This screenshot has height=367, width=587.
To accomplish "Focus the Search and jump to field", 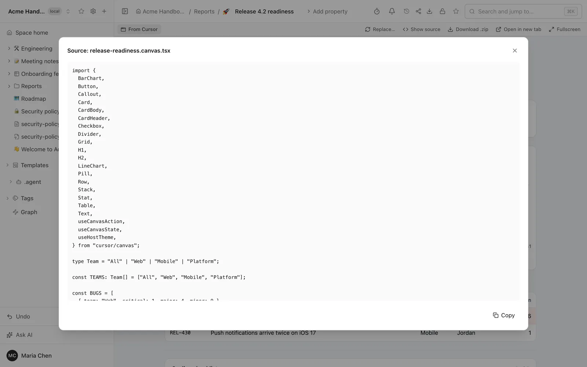I will 523,11.
